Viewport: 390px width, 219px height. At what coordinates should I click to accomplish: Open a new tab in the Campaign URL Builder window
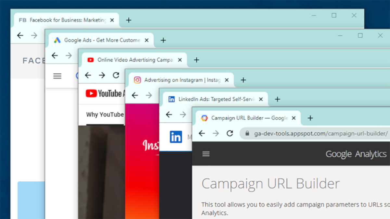[x=310, y=118]
